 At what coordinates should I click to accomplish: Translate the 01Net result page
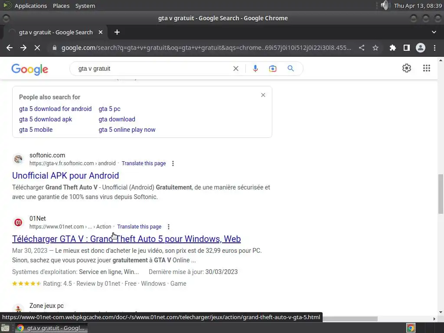tap(139, 226)
